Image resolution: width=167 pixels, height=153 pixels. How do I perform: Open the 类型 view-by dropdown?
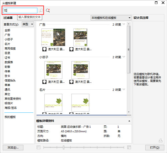28,24
